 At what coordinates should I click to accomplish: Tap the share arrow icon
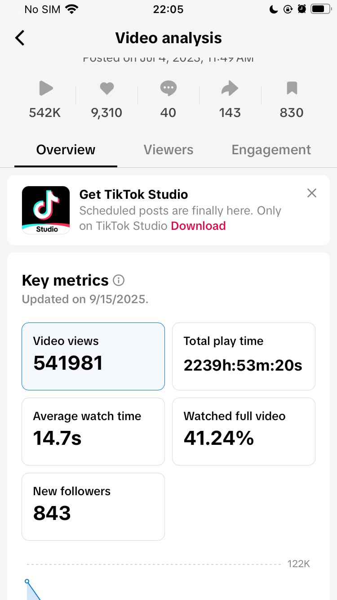coord(230,89)
